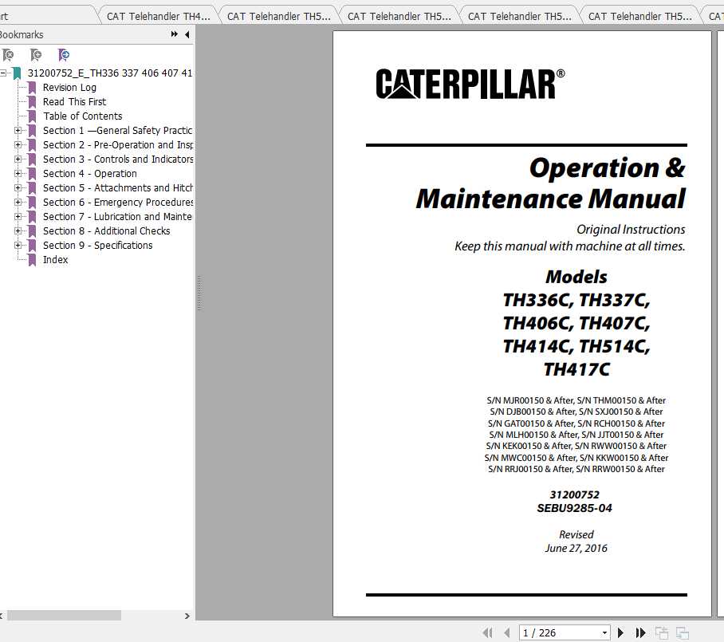The image size is (724, 642).
Task: Switch to the first CAT Telehandler tab
Action: point(157,14)
